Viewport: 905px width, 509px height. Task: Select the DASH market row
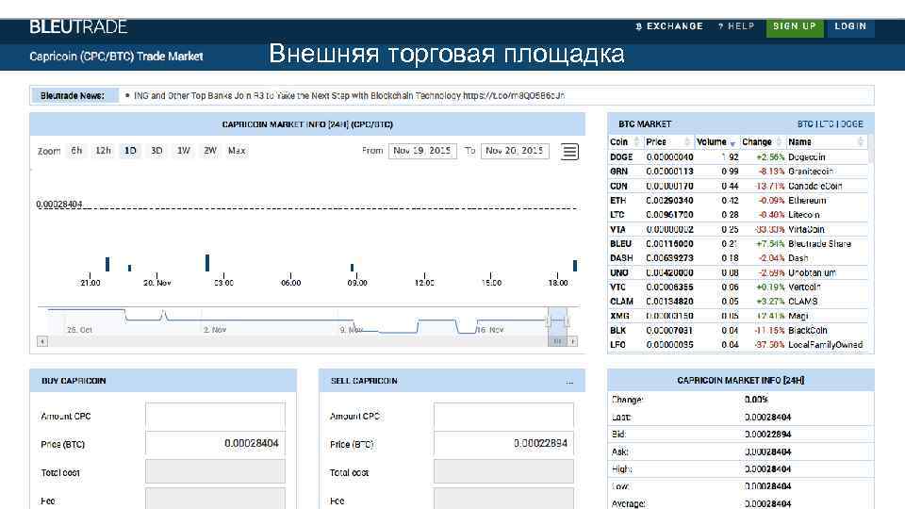point(737,258)
